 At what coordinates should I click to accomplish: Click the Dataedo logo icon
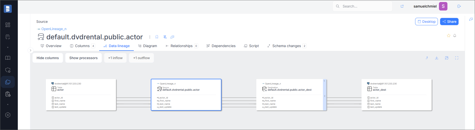click(x=8, y=9)
